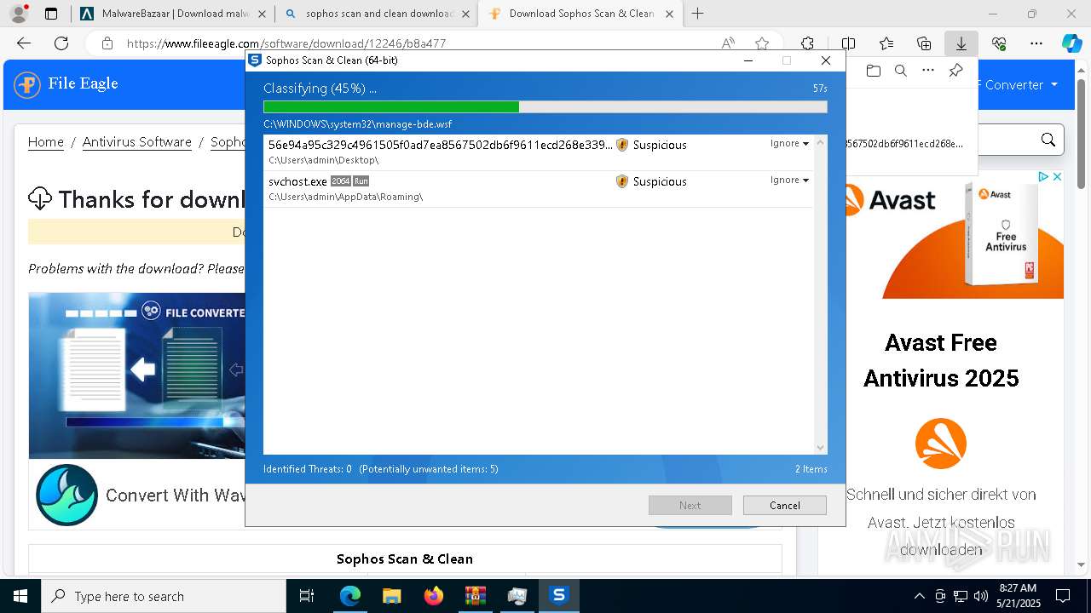Toggle Split screen icon in Edge toolbar
This screenshot has width=1091, height=613.
[848, 43]
